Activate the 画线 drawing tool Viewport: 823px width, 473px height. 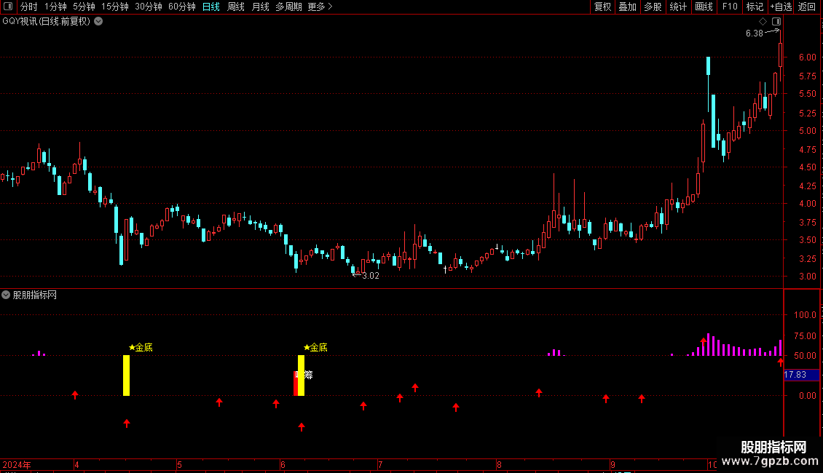pos(704,7)
